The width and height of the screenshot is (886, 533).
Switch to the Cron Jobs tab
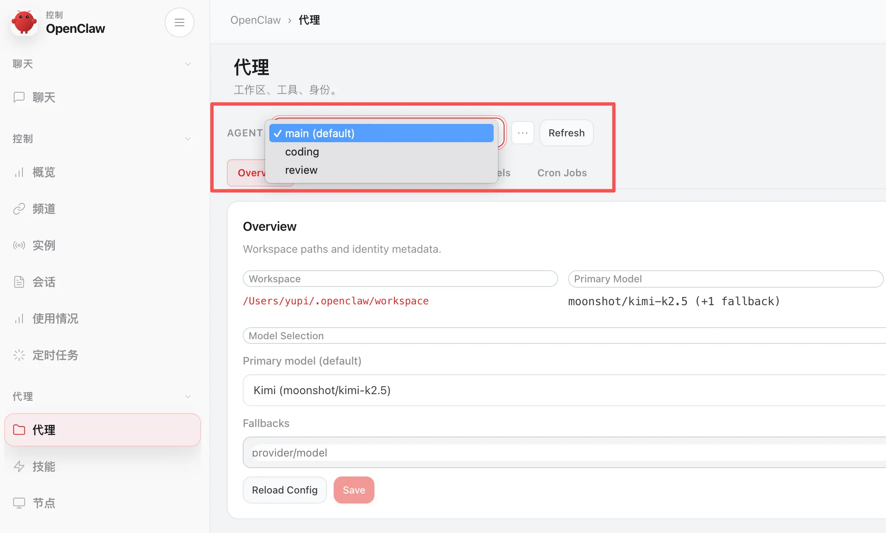coord(562,173)
